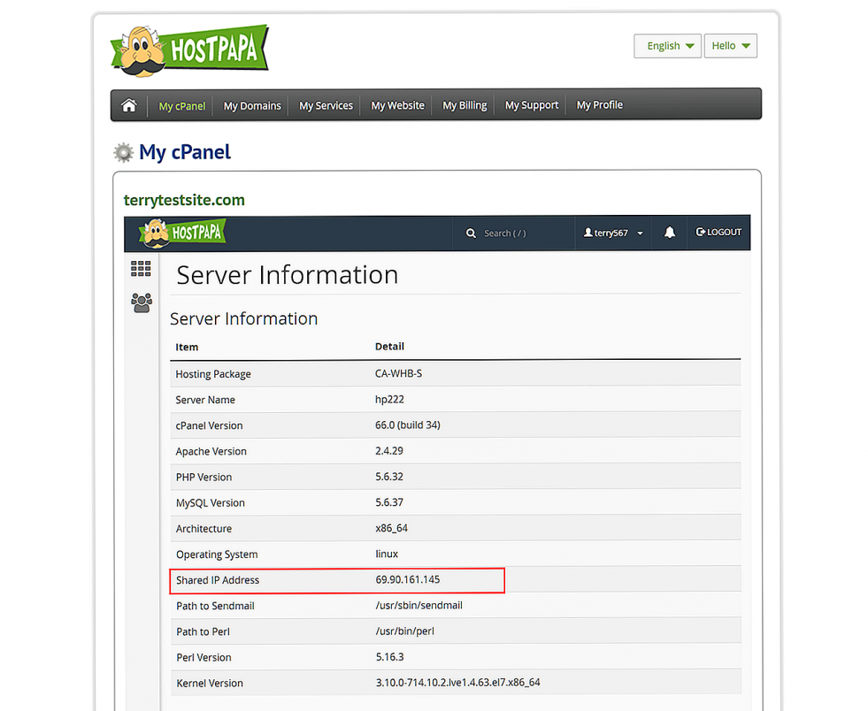Open the user manager people icon
This screenshot has width=868, height=711.
click(x=141, y=303)
